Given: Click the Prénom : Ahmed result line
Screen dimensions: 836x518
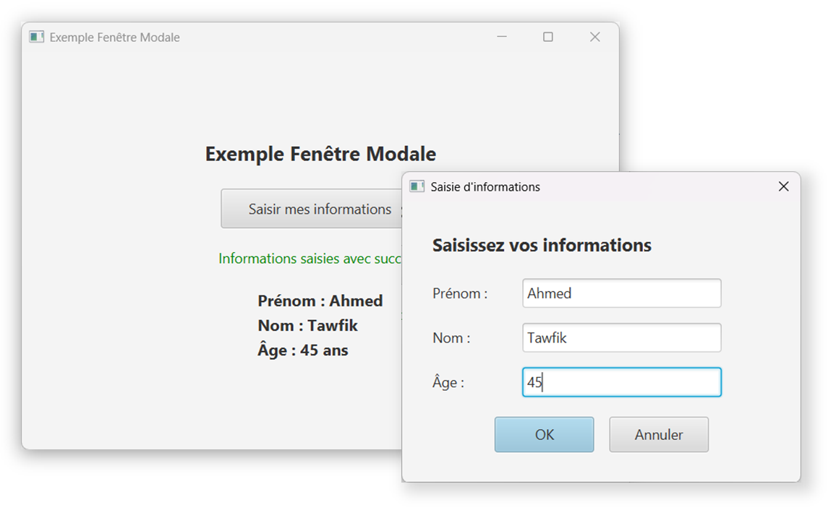Looking at the screenshot, I should 320,301.
